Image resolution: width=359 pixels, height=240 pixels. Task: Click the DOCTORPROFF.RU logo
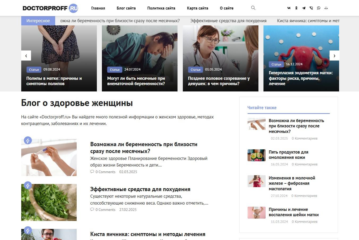tap(50, 8)
